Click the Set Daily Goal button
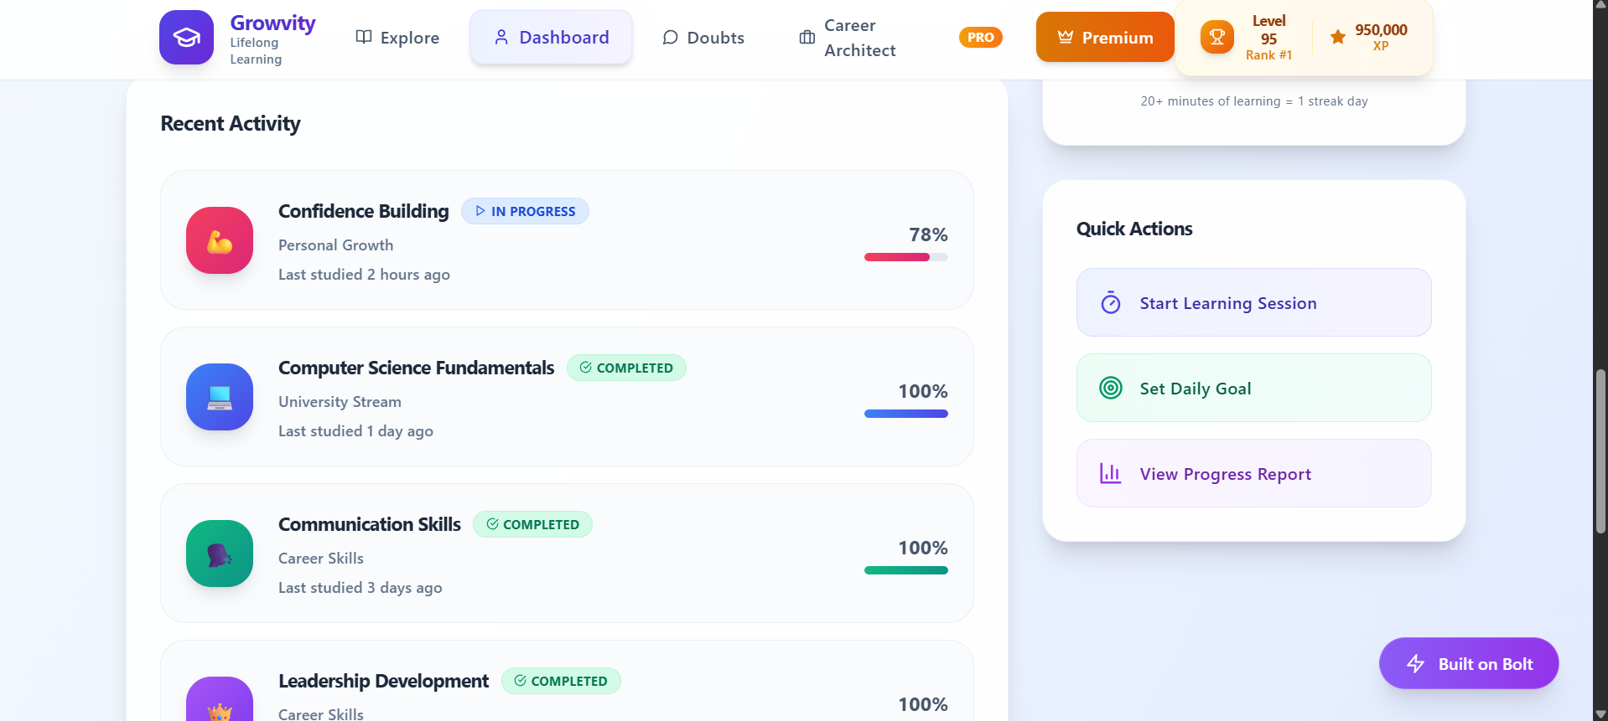 click(x=1253, y=388)
